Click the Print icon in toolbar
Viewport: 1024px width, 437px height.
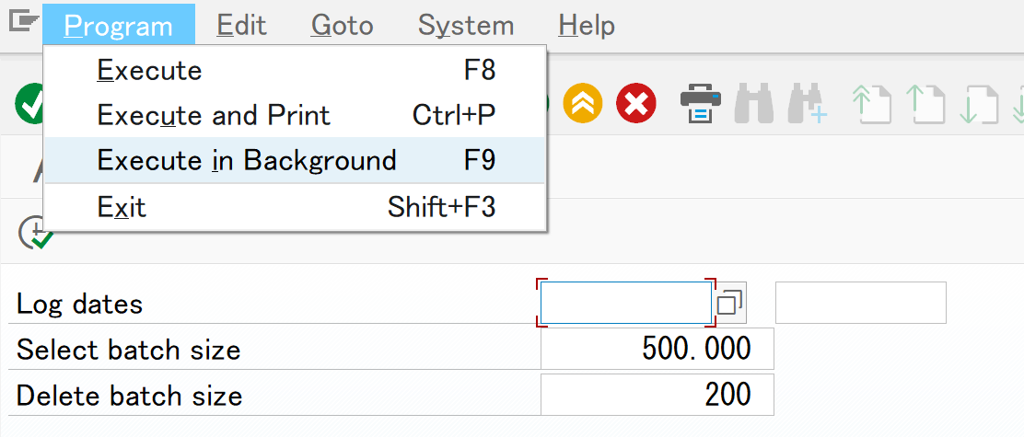point(700,103)
